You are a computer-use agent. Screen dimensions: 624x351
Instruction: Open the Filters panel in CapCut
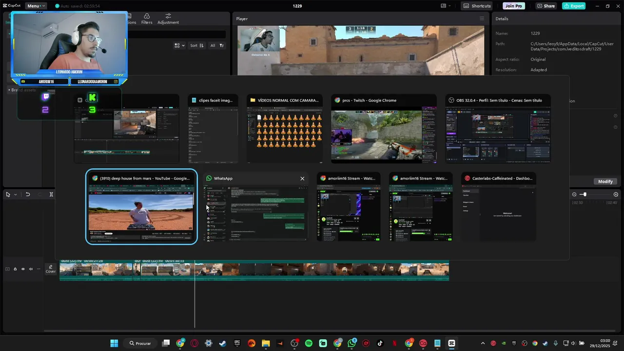(x=147, y=19)
